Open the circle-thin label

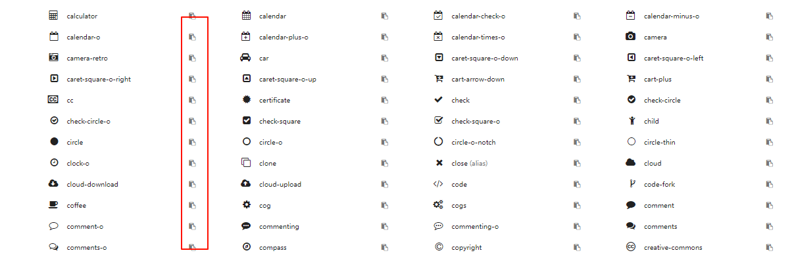pos(660,143)
